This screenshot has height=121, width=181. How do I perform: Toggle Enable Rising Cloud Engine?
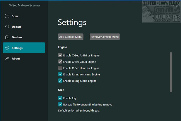tap(60, 81)
